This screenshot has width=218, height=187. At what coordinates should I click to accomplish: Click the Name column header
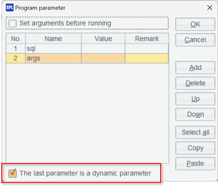click(x=53, y=39)
